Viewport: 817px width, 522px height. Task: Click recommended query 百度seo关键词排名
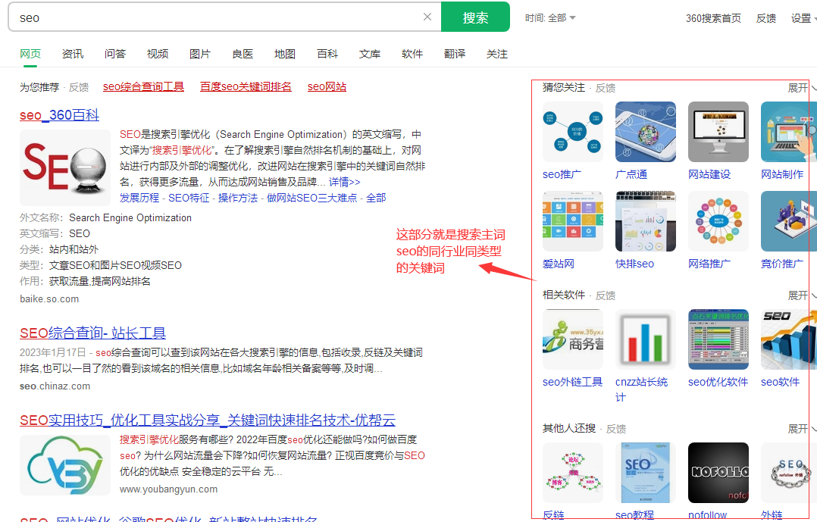246,86
